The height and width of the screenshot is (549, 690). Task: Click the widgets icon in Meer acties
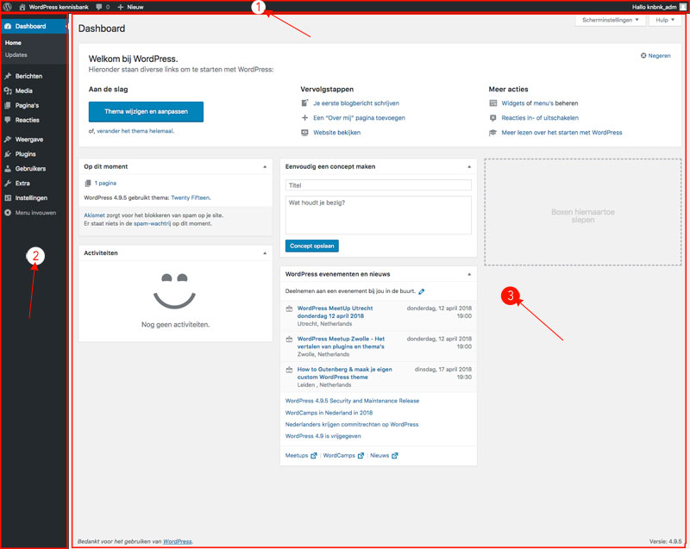click(492, 103)
